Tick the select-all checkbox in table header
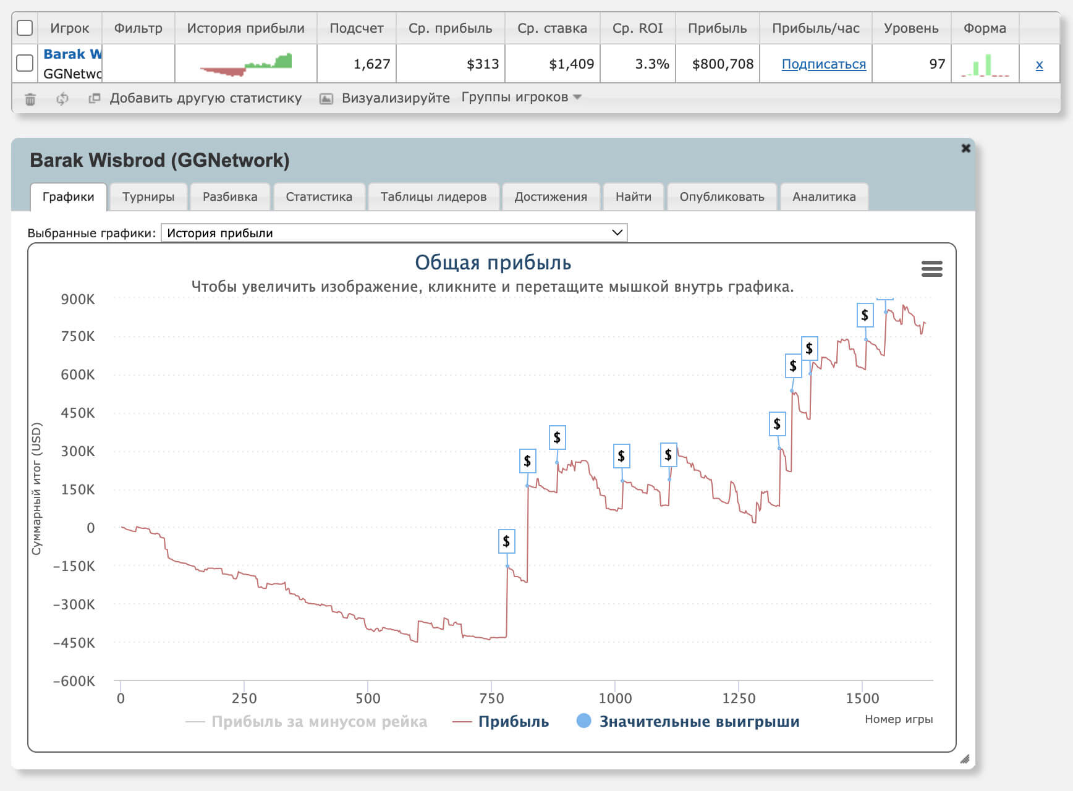1073x791 pixels. click(25, 28)
